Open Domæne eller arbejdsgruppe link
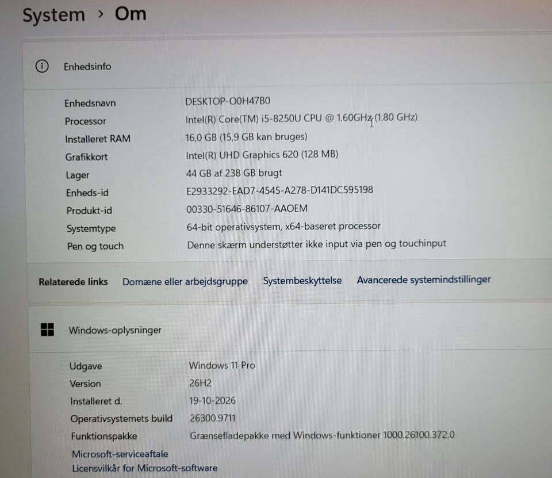The width and height of the screenshot is (552, 478). point(185,281)
